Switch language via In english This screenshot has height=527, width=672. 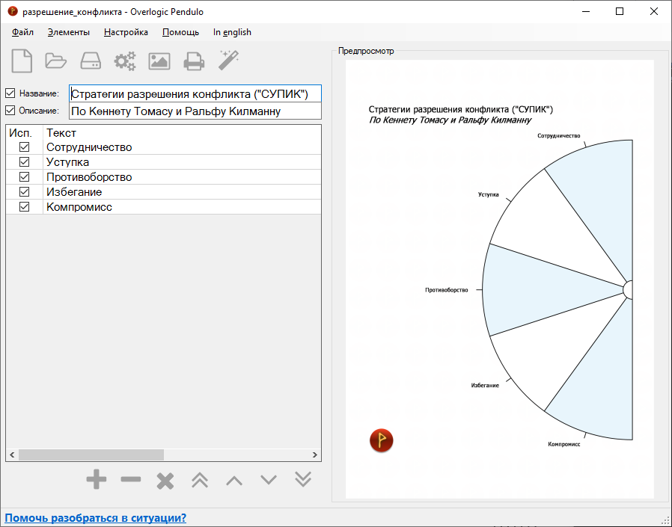232,32
